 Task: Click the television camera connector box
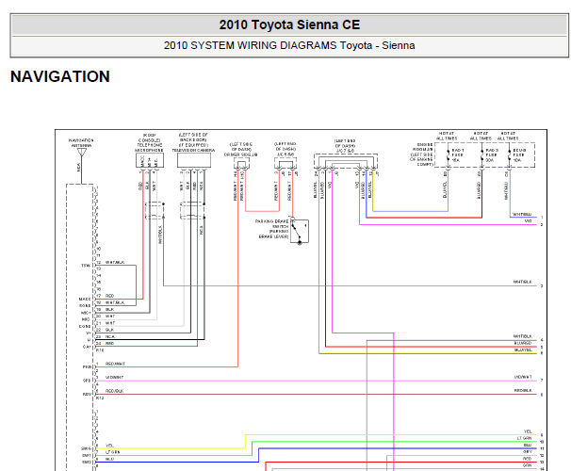coord(194,160)
